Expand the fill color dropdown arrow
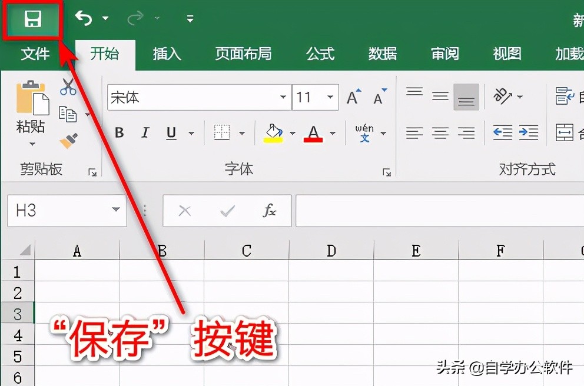Image resolution: width=584 pixels, height=386 pixels. pos(293,133)
